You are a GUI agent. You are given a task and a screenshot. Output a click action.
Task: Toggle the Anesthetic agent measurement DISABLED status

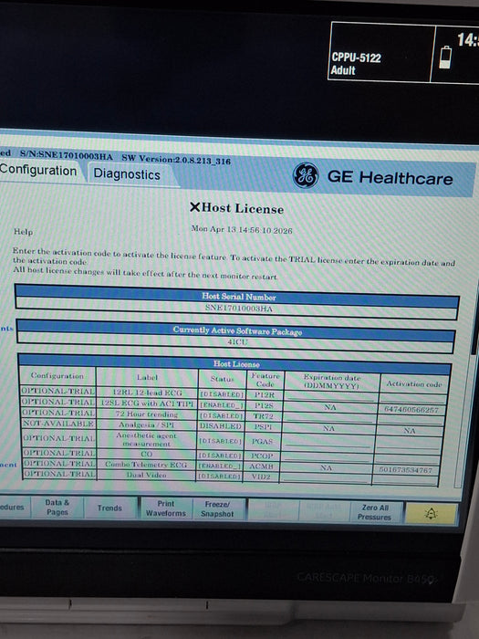pyautogui.click(x=221, y=441)
